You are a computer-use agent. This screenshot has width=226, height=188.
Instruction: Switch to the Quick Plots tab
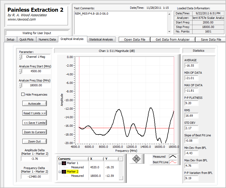coord(27,39)
